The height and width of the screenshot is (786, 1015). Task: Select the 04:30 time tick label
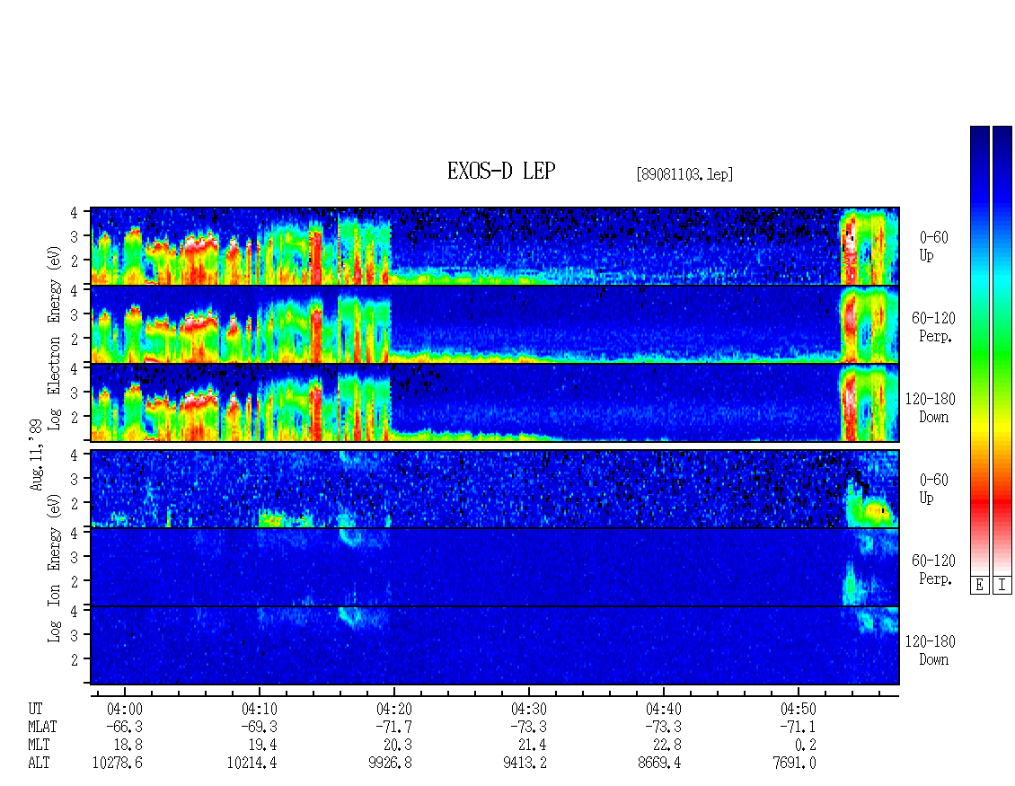[529, 710]
